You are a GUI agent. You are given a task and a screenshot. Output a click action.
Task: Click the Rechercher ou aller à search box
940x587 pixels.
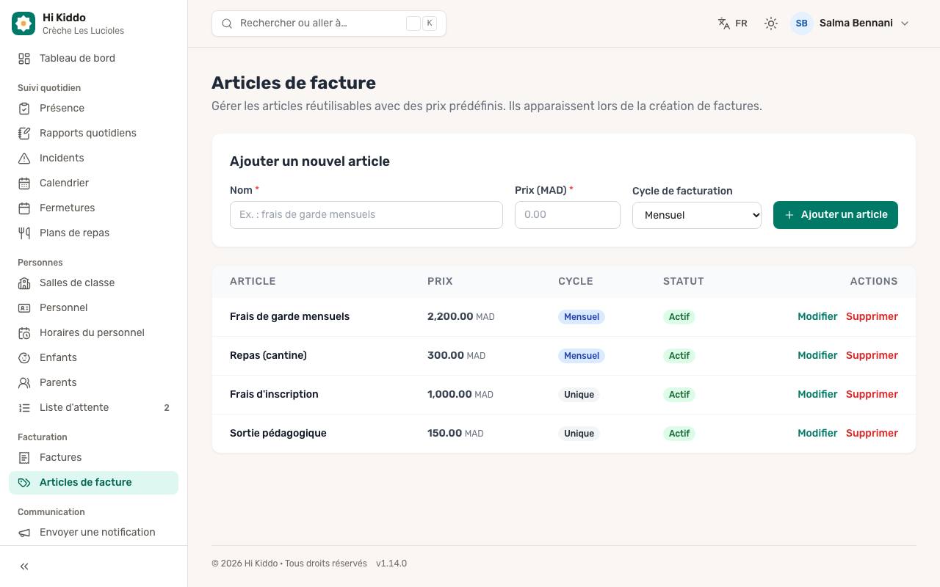click(329, 23)
